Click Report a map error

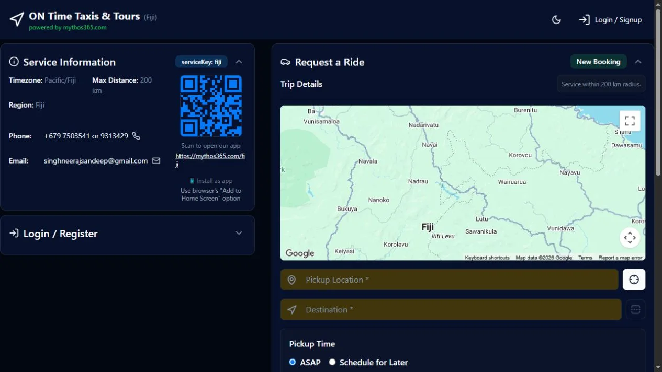(620, 258)
